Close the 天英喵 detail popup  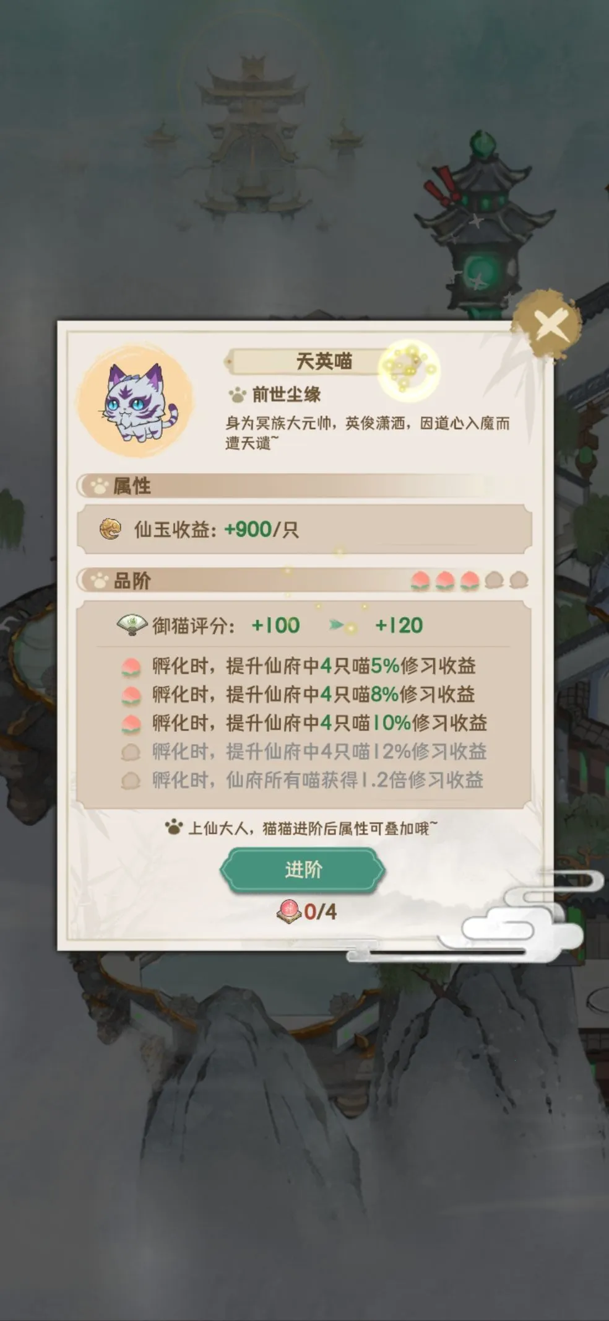549,324
